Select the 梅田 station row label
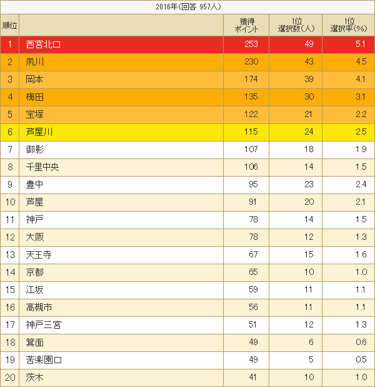375x387 pixels. pyautogui.click(x=35, y=97)
